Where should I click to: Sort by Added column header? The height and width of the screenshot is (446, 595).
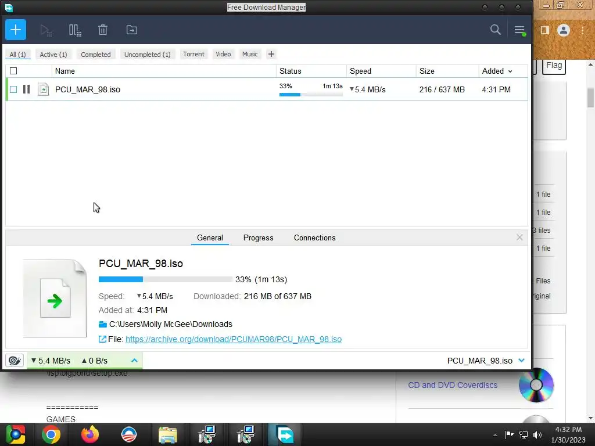tap(497, 71)
